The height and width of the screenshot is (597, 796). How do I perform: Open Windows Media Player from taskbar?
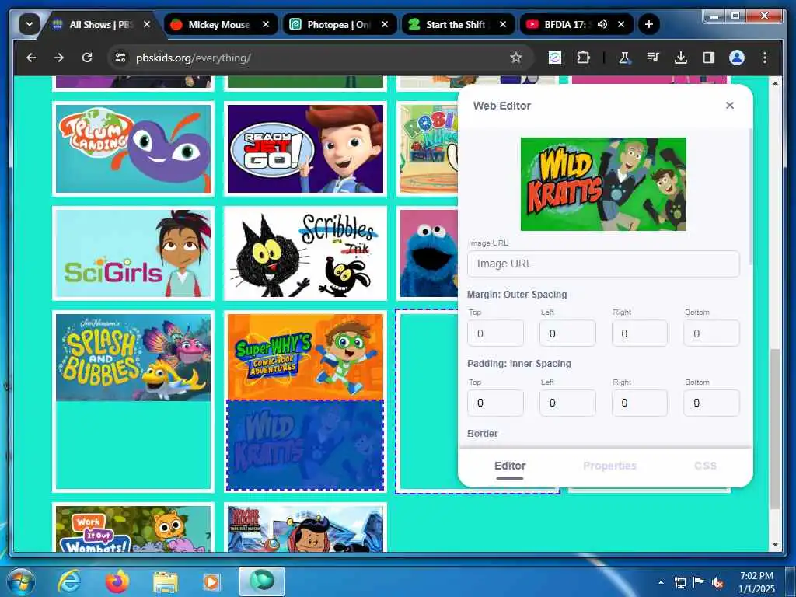(x=211, y=582)
